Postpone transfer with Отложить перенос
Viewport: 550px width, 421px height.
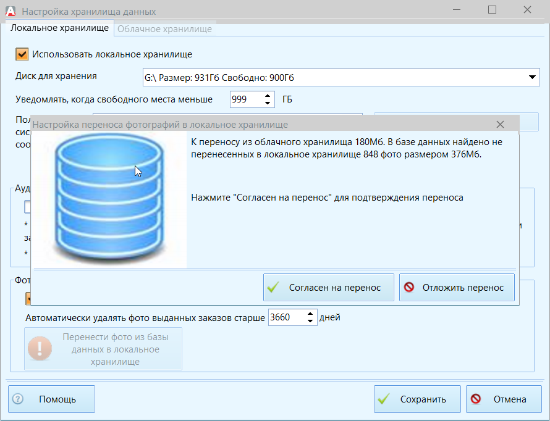click(x=457, y=288)
